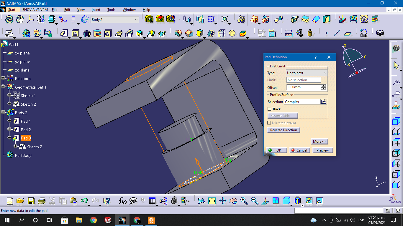The image size is (403, 226).
Task: Expand the Relations tree node
Action: point(3,78)
